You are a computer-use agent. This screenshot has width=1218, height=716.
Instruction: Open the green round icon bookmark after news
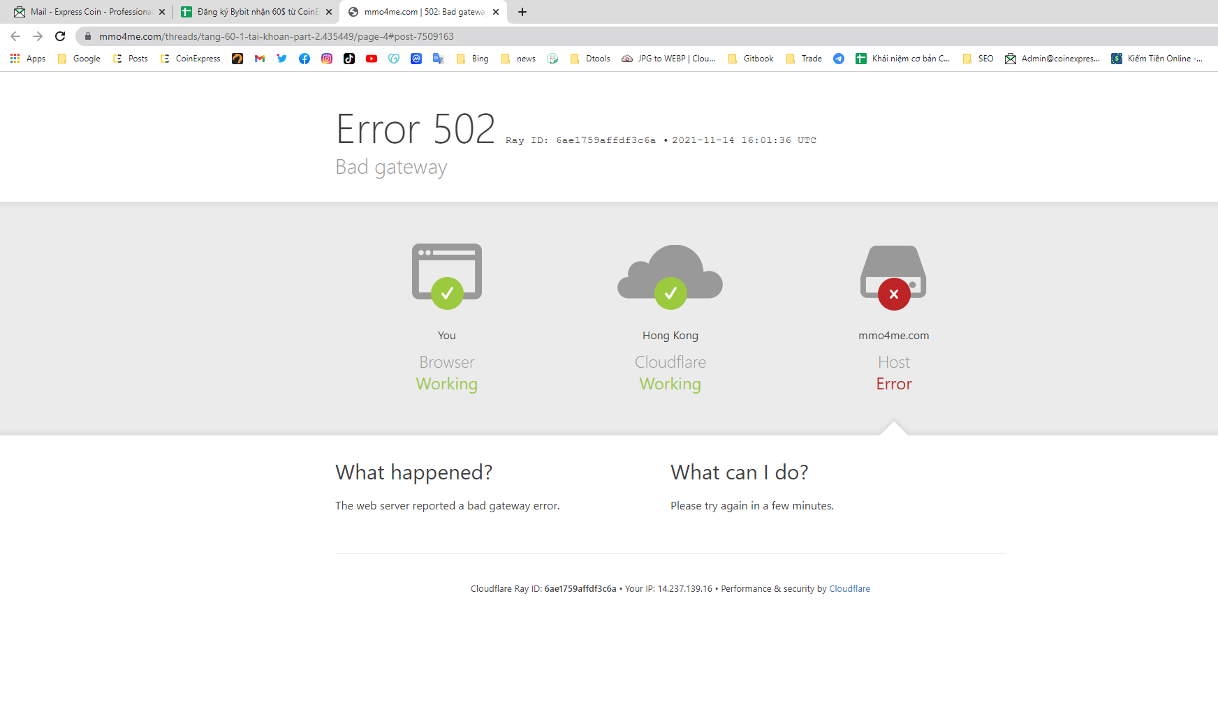click(552, 59)
